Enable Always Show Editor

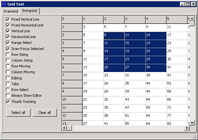coord(8,95)
